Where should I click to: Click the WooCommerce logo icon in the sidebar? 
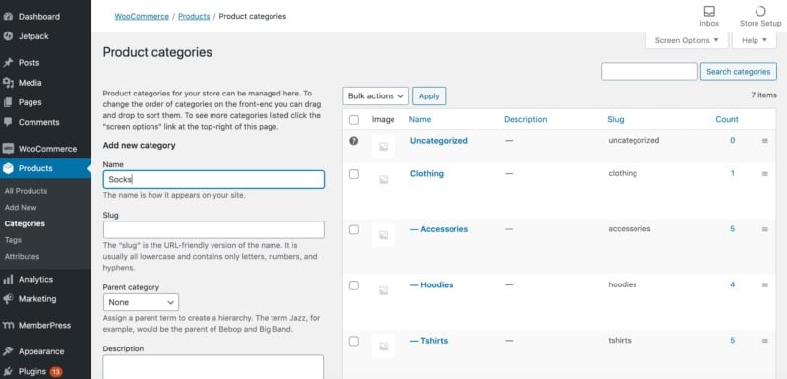(8, 149)
